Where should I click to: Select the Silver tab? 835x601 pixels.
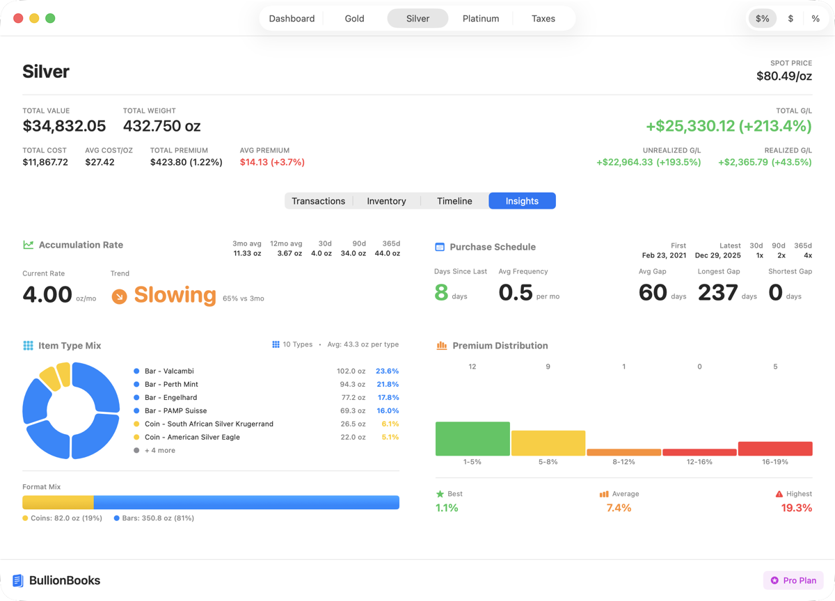(417, 19)
